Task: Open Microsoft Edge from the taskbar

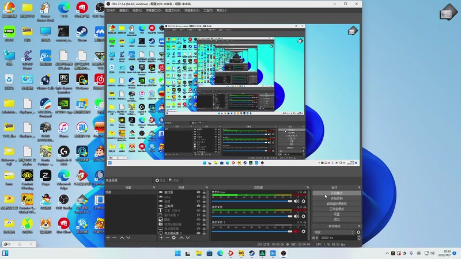Action: 220,253
